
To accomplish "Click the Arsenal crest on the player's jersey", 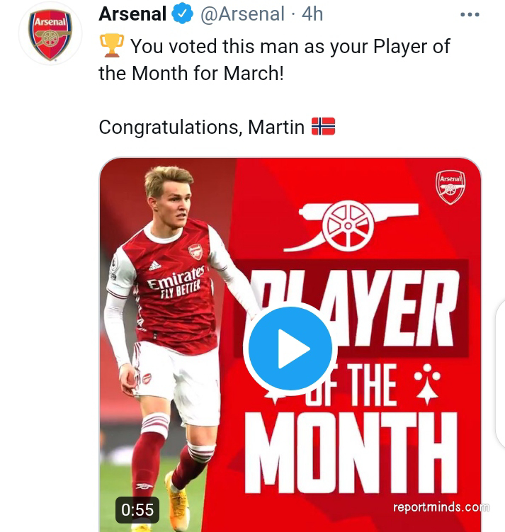I will (x=195, y=251).
